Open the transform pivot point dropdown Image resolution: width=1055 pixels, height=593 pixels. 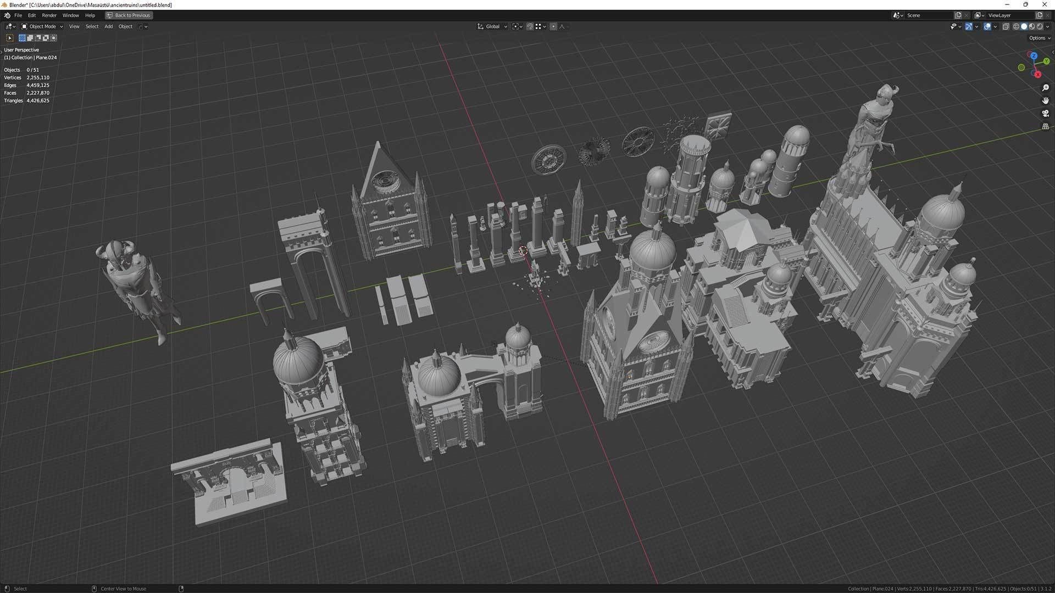click(518, 26)
